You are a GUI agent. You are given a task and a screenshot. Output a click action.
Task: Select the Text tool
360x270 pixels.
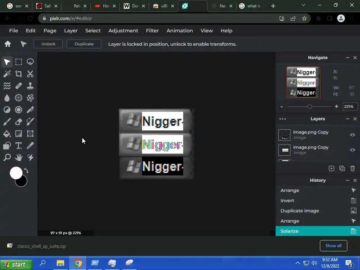(19, 146)
